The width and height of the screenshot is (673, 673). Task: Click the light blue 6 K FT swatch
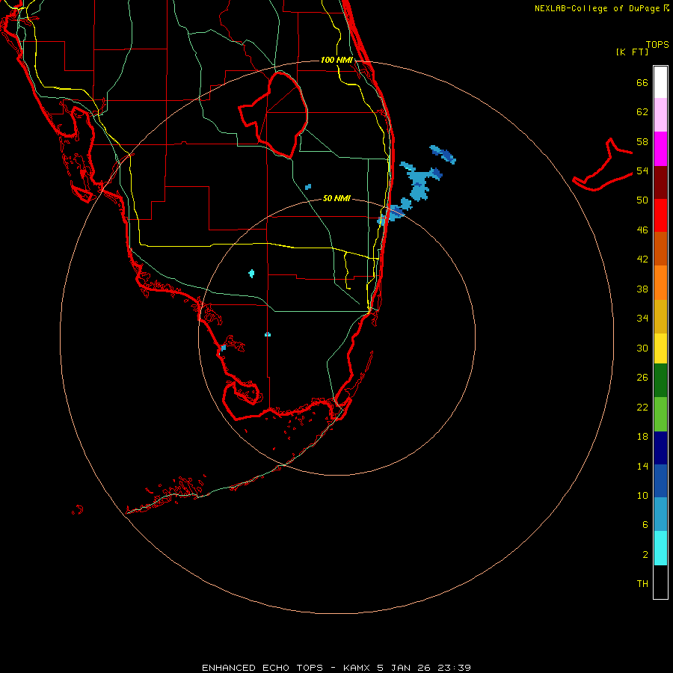[x=660, y=514]
